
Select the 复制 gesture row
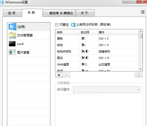97,39
